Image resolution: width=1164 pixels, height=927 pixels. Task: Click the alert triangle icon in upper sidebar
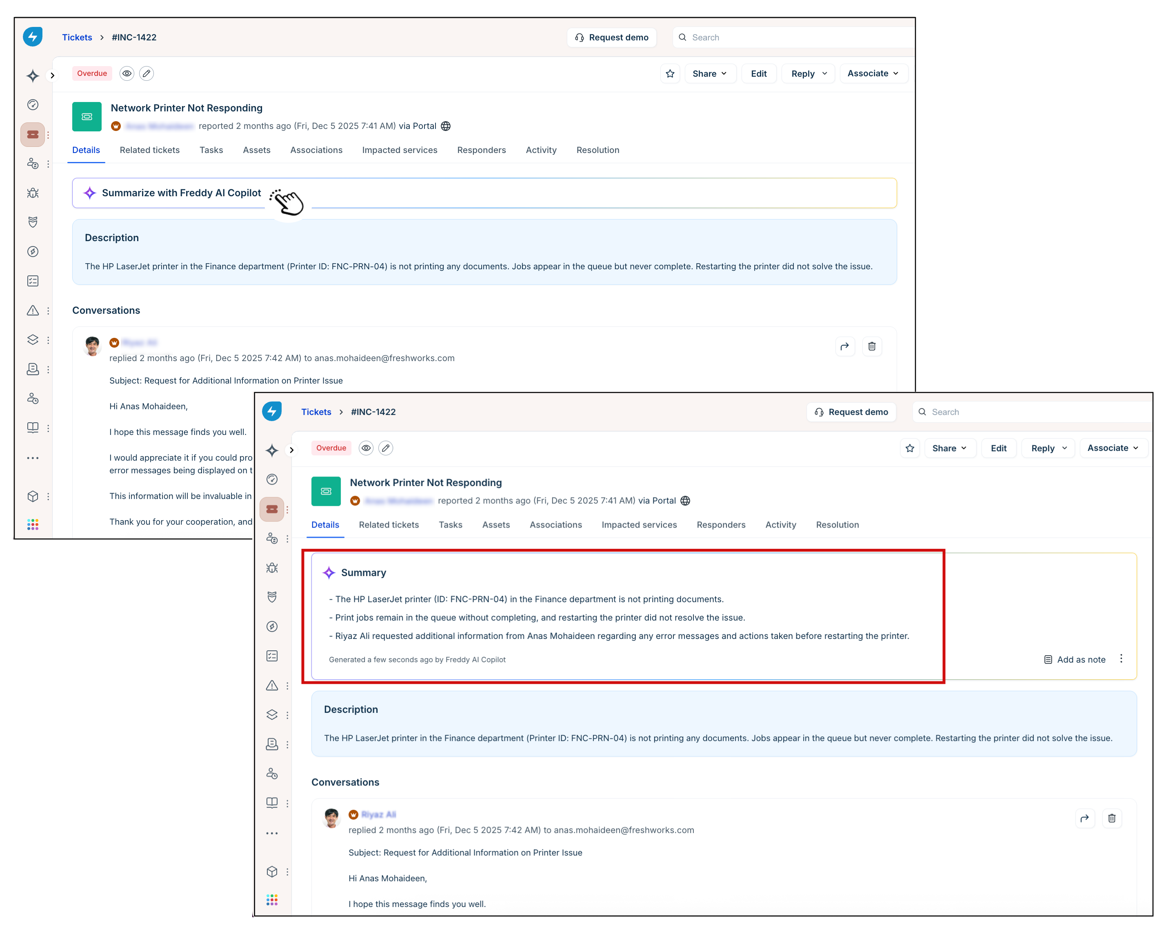(33, 310)
